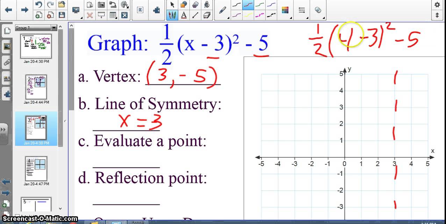Choose the Shapes tool
Image resolution: width=446 pixels, height=224 pixels.
[x=184, y=5]
